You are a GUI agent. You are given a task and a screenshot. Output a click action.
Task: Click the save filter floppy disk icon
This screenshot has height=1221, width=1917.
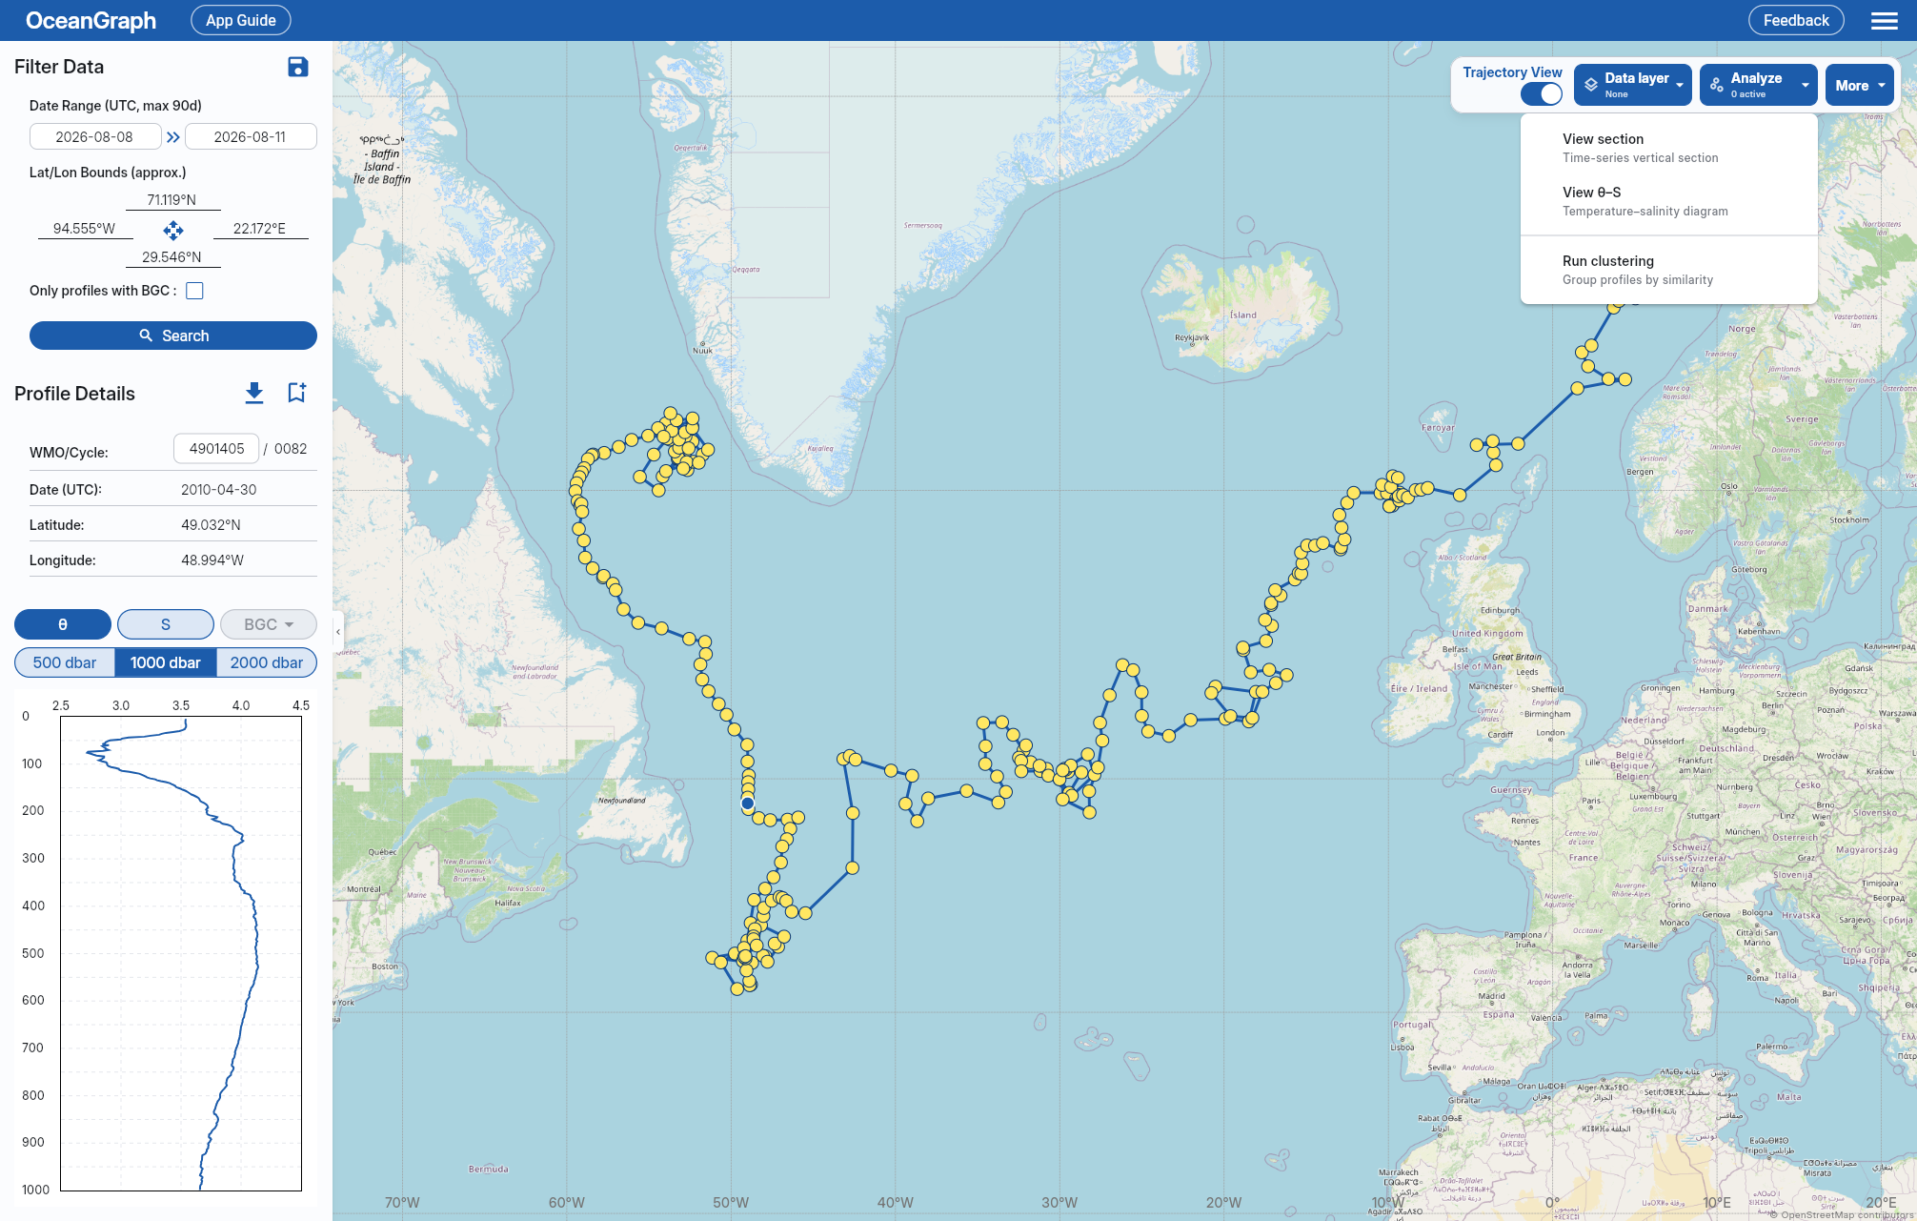click(x=298, y=67)
